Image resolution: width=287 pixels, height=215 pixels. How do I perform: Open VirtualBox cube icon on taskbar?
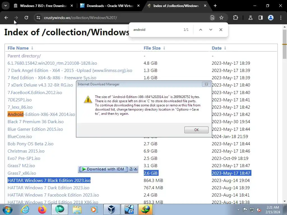(x=112, y=209)
